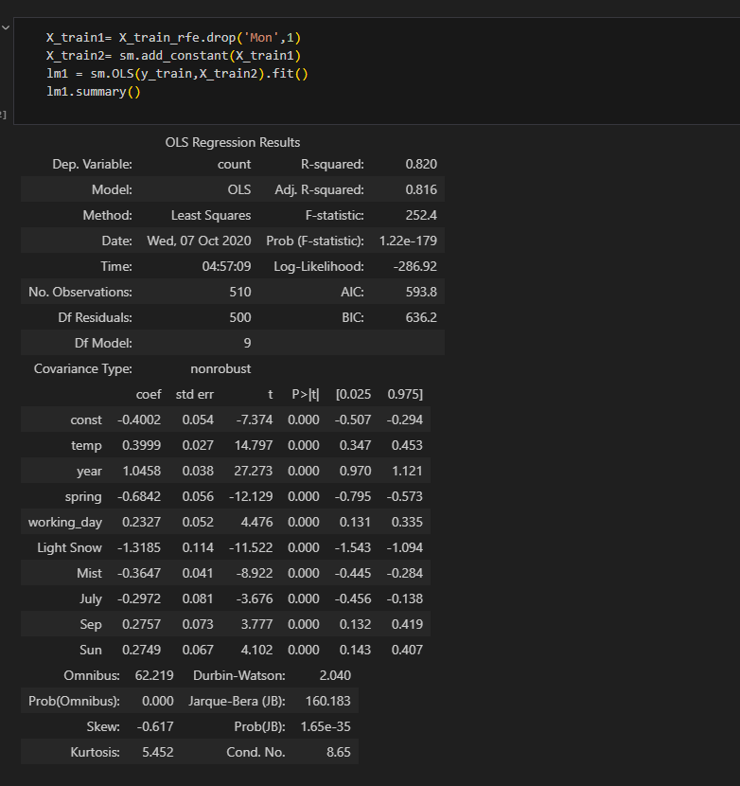Image resolution: width=740 pixels, height=786 pixels.
Task: Select the Light Snow std err 0.114
Action: (x=198, y=547)
